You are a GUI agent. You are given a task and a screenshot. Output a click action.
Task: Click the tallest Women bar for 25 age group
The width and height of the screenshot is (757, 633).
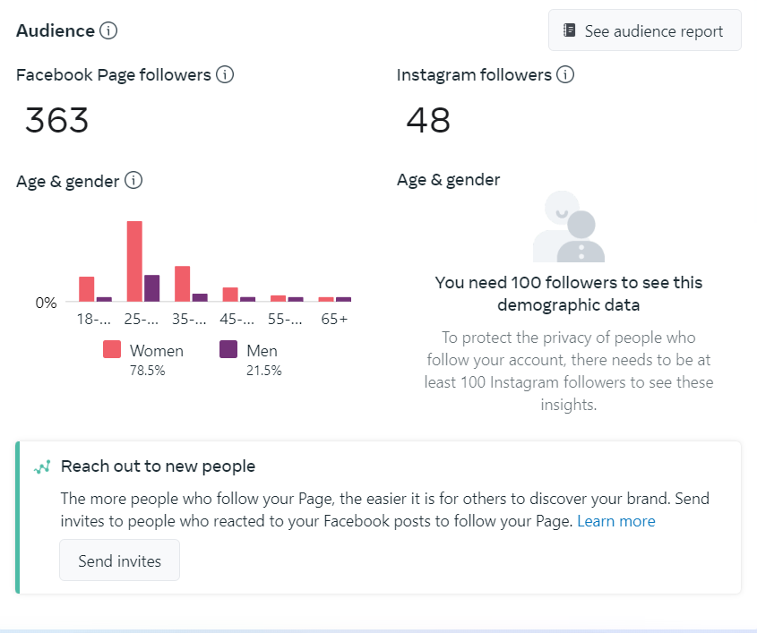coord(134,261)
